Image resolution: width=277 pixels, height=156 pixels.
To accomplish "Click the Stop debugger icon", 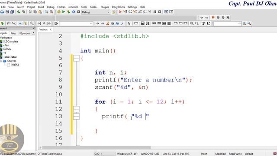I will click(160, 12).
